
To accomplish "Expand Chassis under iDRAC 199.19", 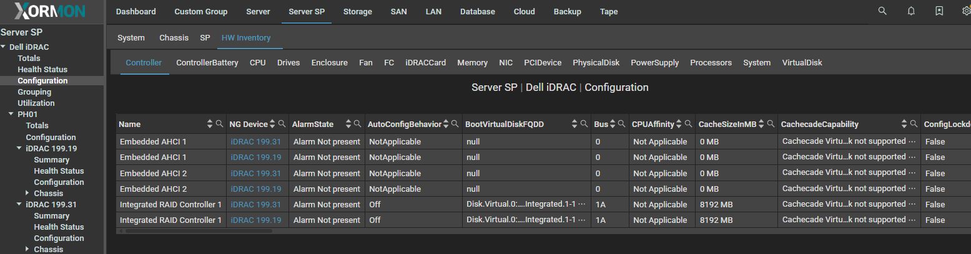I will click(x=27, y=193).
